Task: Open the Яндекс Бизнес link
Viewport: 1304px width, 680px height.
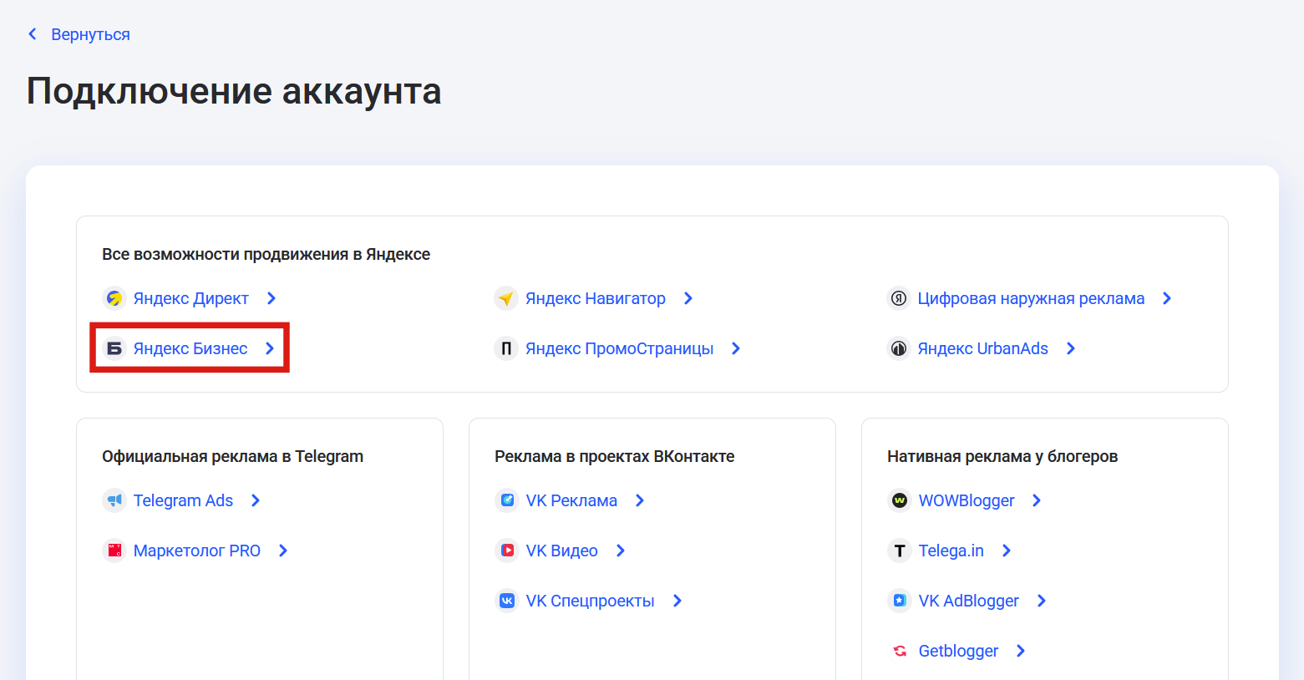Action: point(190,348)
